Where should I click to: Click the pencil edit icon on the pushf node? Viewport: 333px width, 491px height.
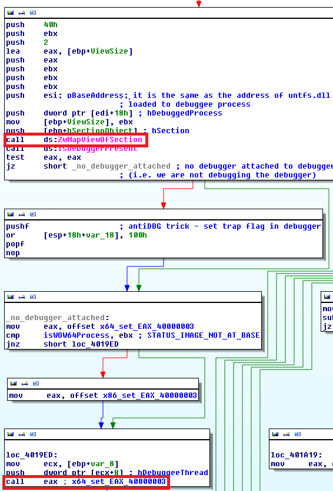[x=22, y=215]
